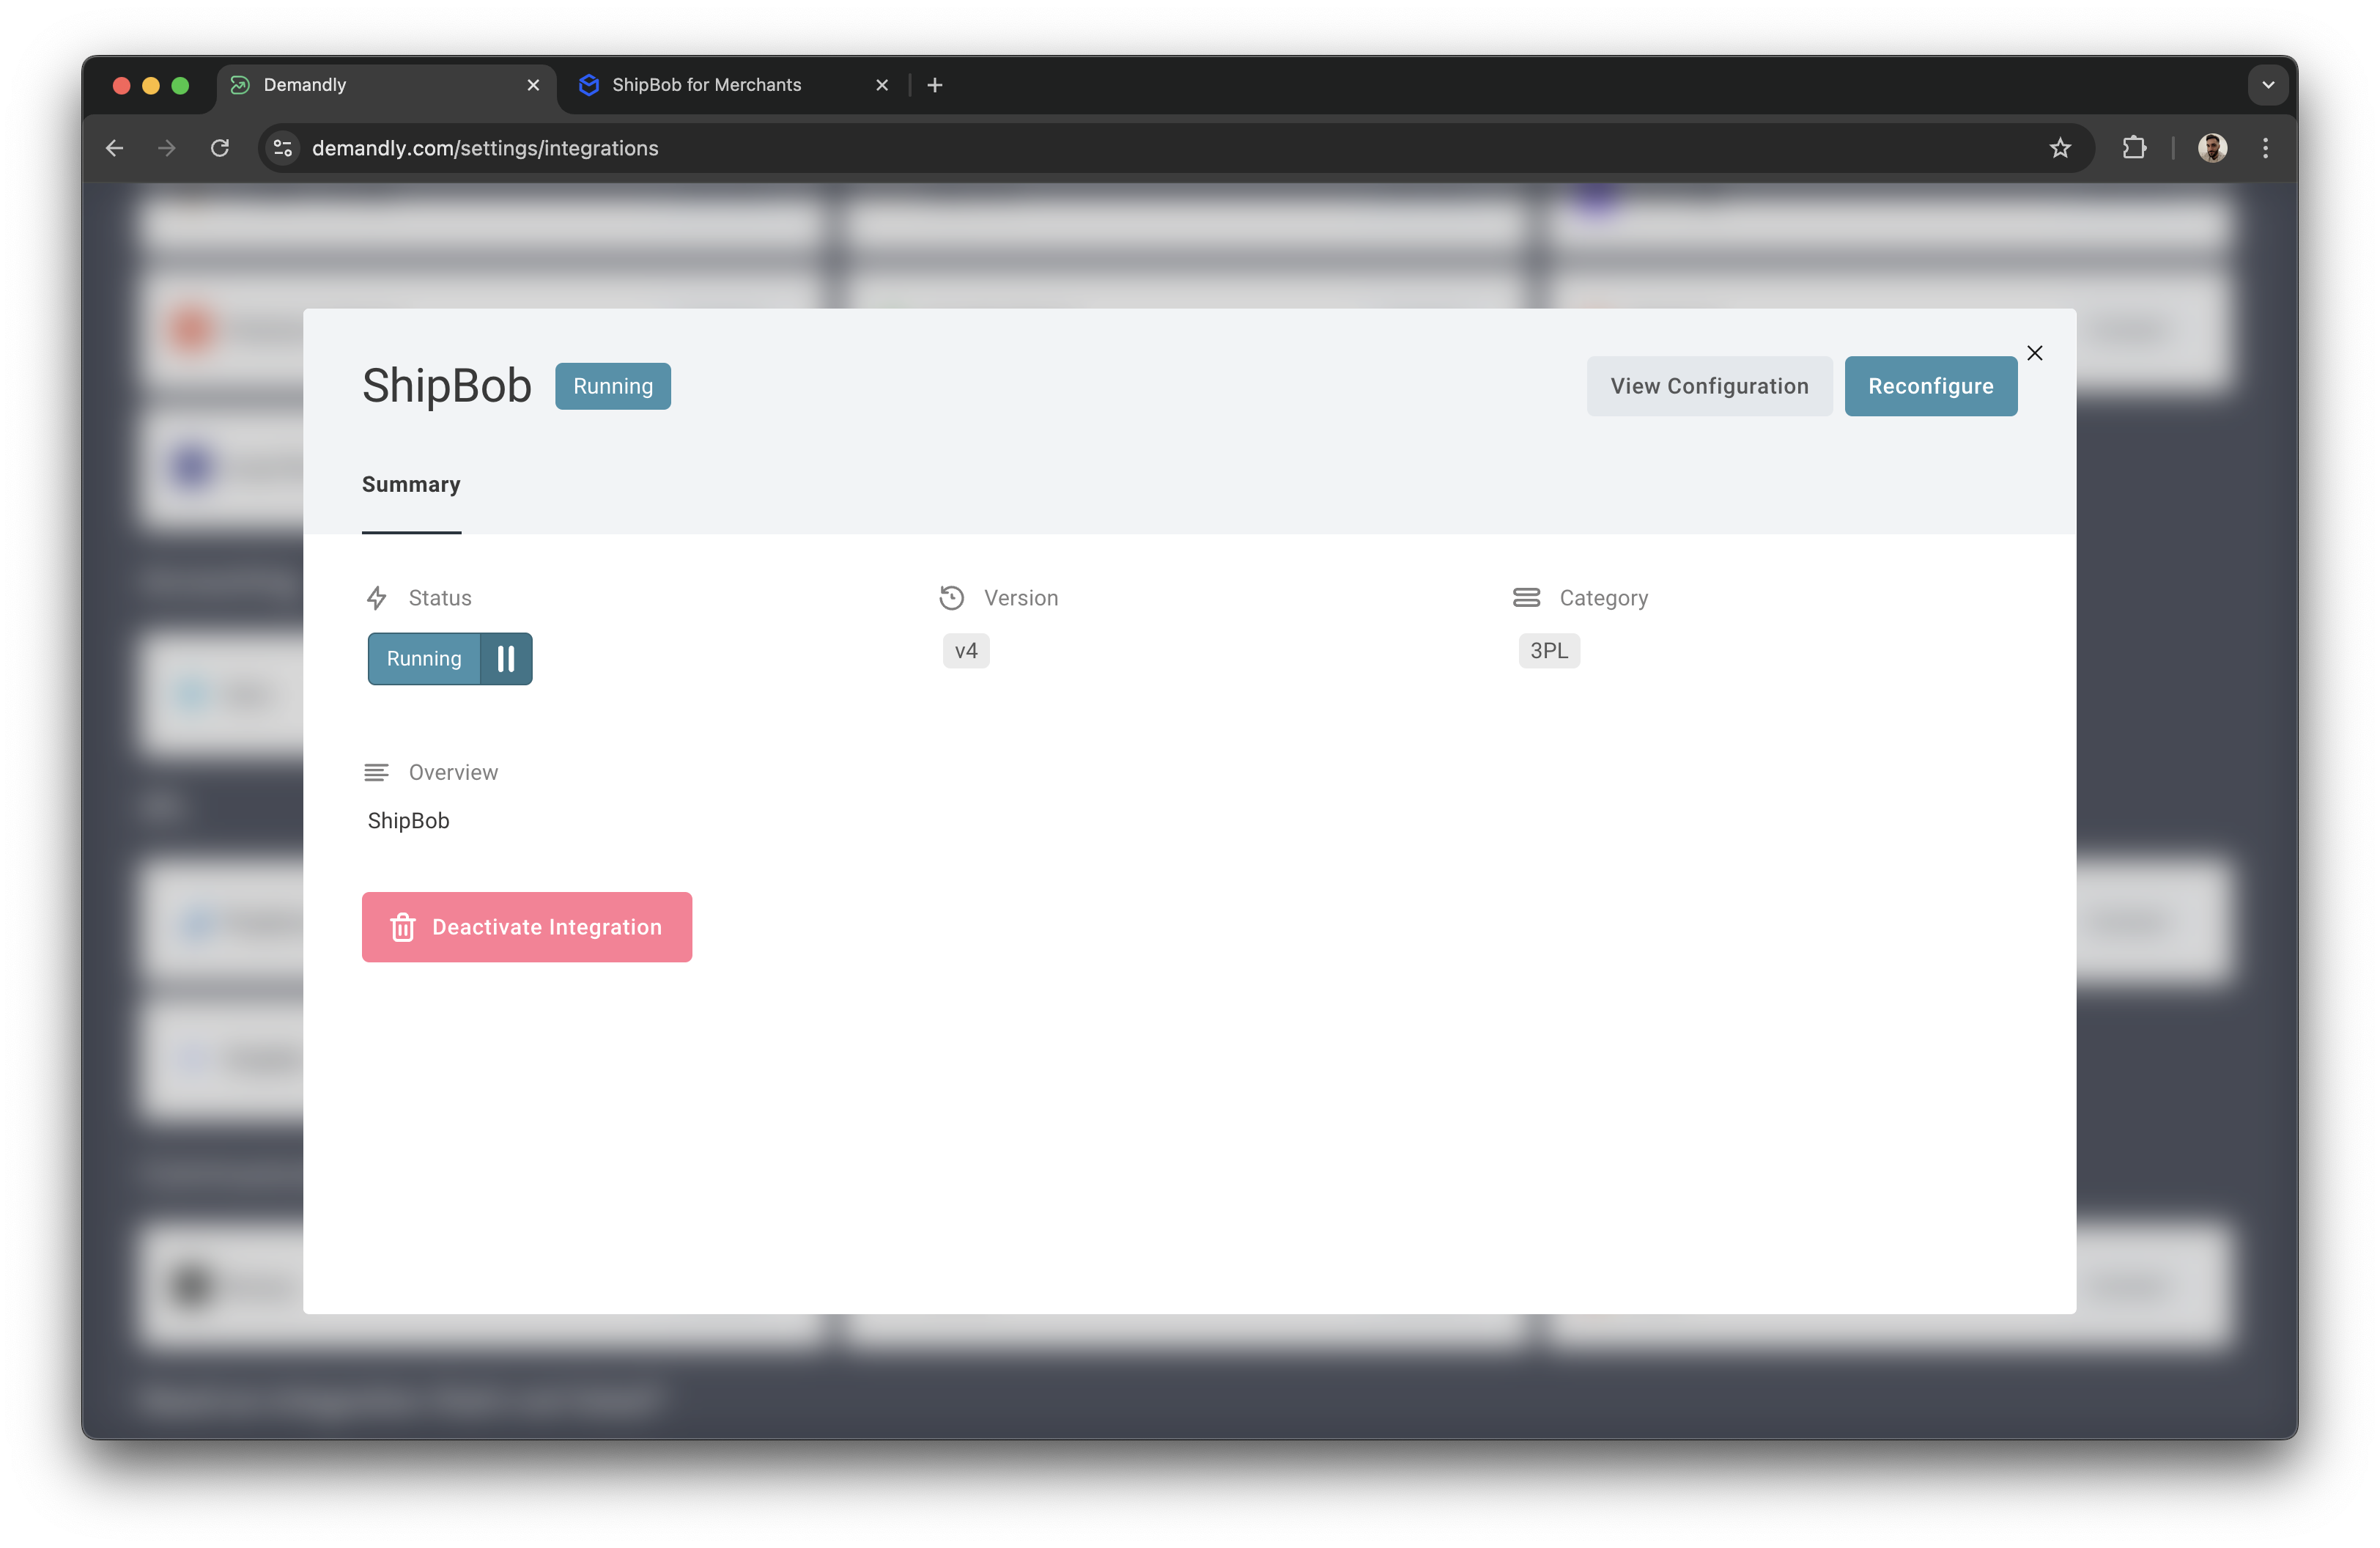Click the version history clock icon

pyautogui.click(x=951, y=597)
